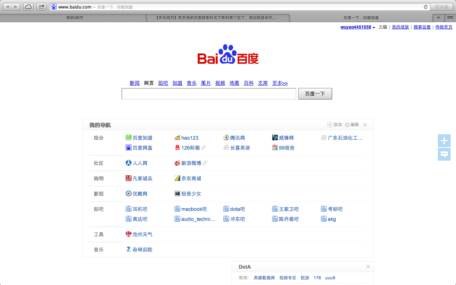The image size is (456, 285).
Task: Click the 威锋网 site icon
Action: (x=275, y=138)
